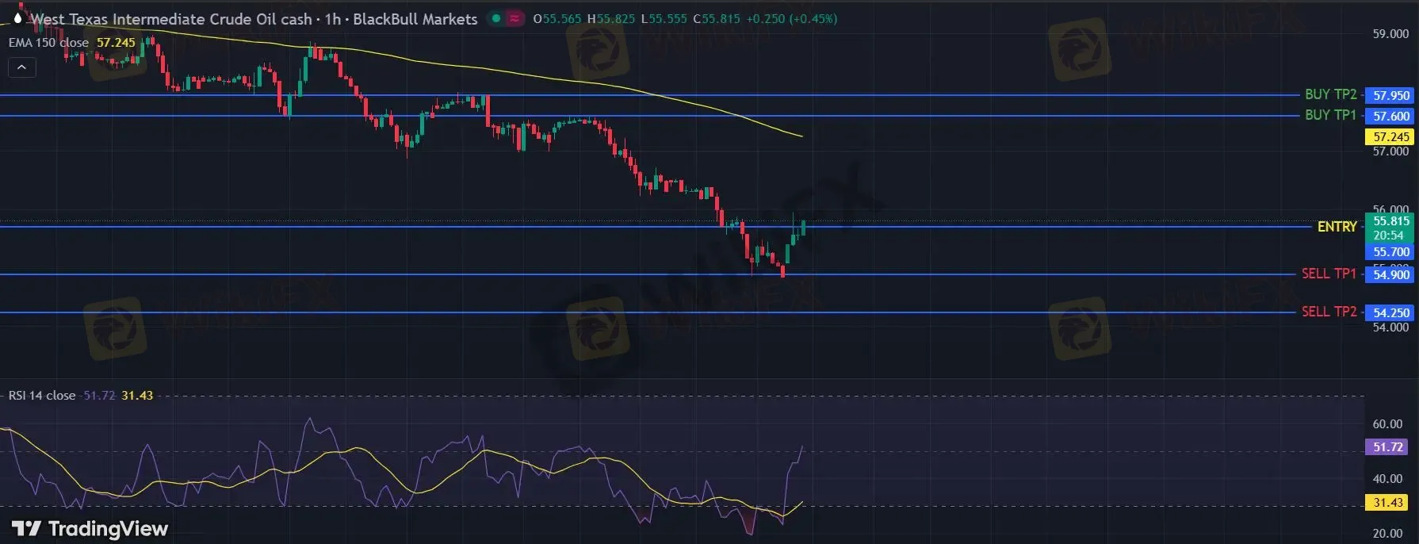Click the BUY TP2 line label
This screenshot has height=544, width=1419.
click(x=1331, y=94)
